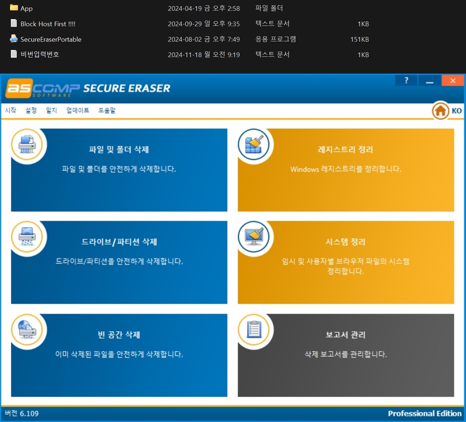Select the App folder name
The width and height of the screenshot is (466, 422).
pyautogui.click(x=27, y=8)
